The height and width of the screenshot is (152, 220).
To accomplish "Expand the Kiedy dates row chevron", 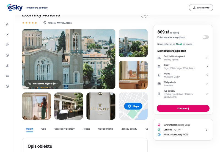I will coord(207,66).
